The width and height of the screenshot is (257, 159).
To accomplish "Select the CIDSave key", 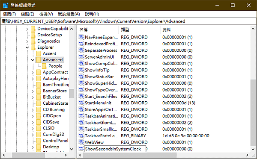I will point(51,122).
